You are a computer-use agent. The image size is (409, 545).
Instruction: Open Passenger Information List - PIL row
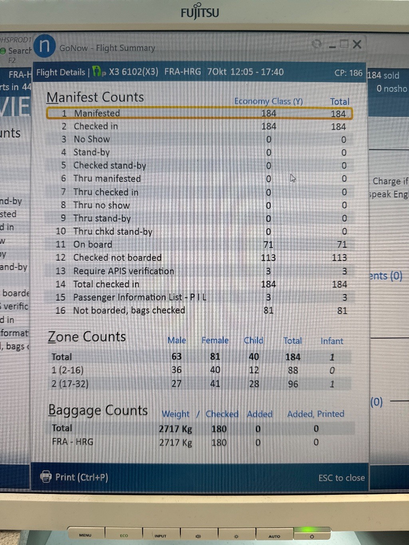[x=199, y=297]
